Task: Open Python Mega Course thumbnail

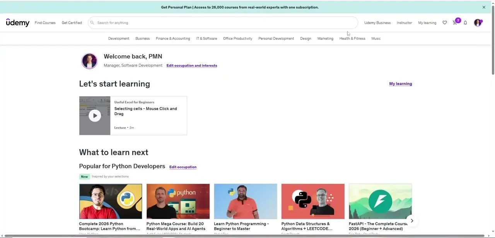Action: coord(178,201)
